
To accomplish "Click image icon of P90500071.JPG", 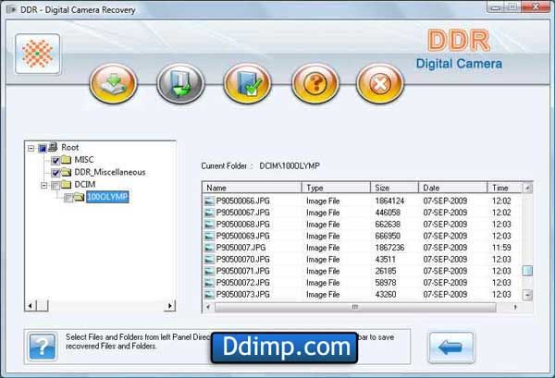I will pos(209,271).
